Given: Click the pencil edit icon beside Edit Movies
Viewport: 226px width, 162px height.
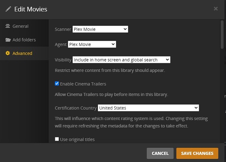Looking at the screenshot, I should coord(8,9).
